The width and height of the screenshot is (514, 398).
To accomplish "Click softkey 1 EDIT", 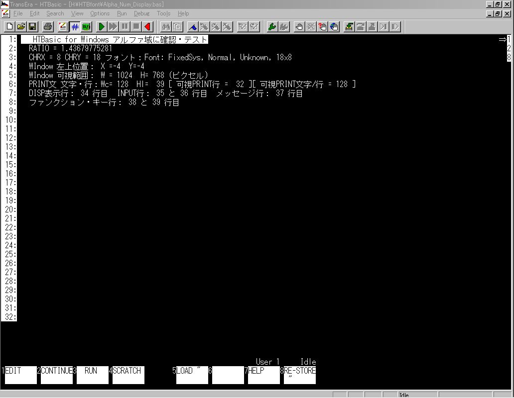I will (x=20, y=375).
